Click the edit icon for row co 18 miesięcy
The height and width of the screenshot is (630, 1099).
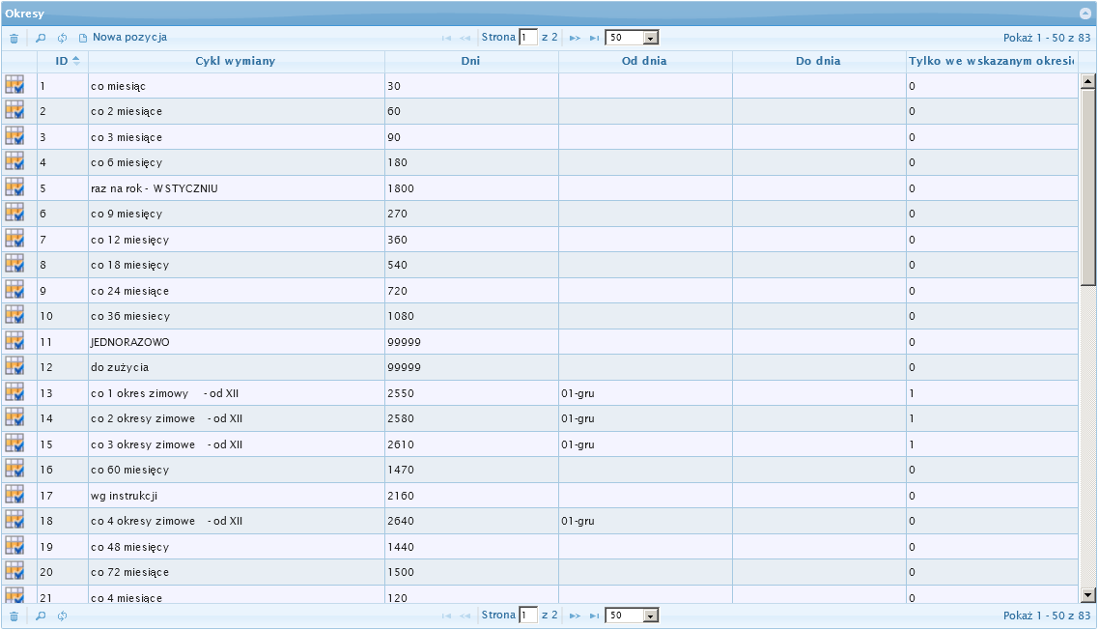coord(14,265)
